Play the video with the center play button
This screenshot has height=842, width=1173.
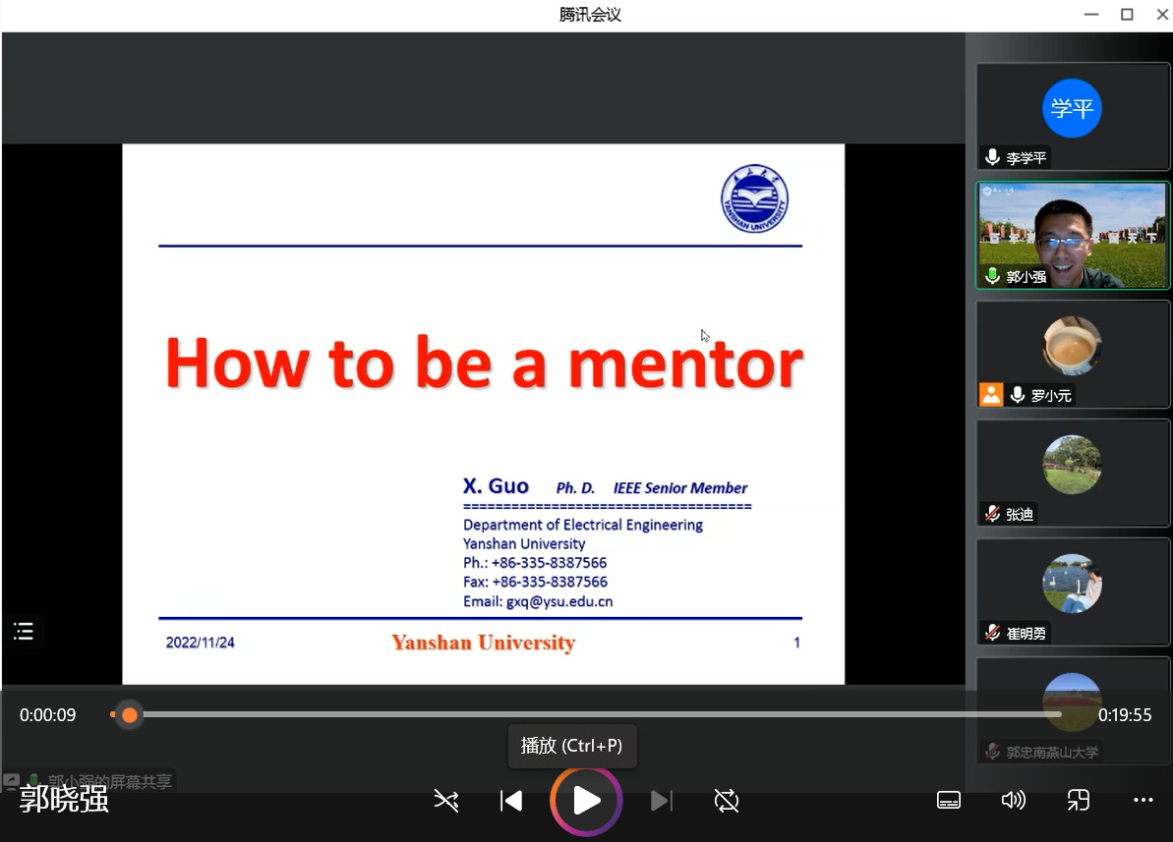point(586,801)
